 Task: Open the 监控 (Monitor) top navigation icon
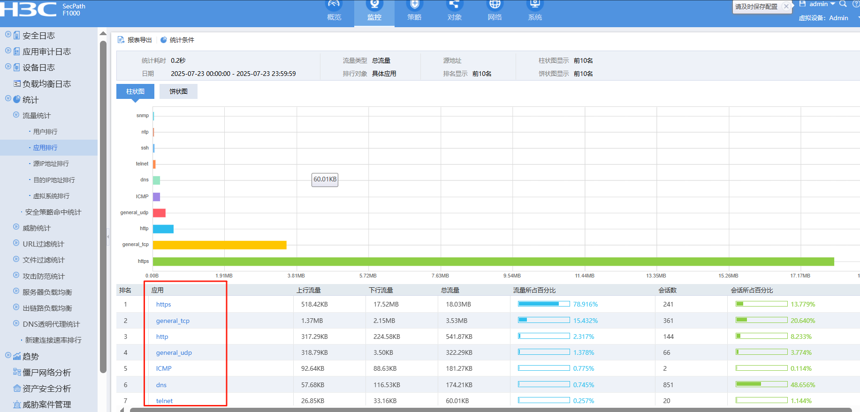pos(374,6)
